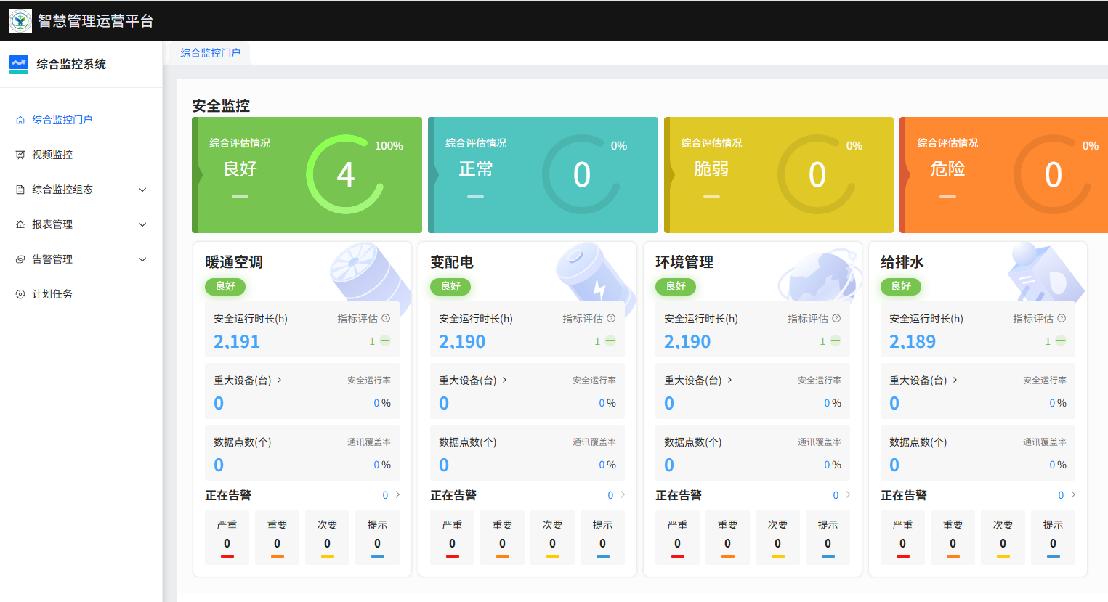Open 暖通空调 重大设备 arrow
This screenshot has height=602, width=1108.
coord(280,380)
